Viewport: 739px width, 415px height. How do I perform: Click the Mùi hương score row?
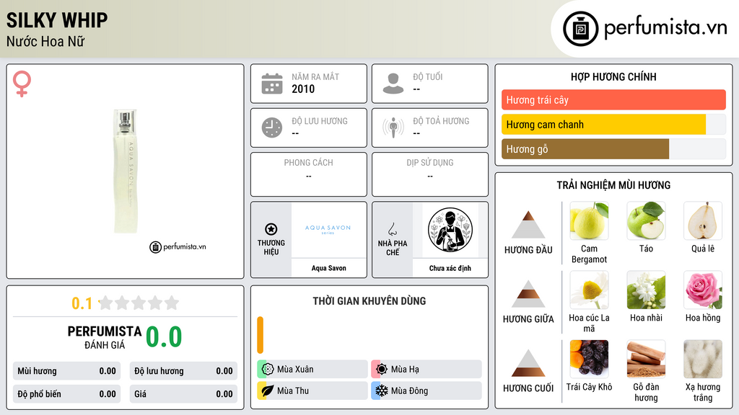[x=66, y=371]
